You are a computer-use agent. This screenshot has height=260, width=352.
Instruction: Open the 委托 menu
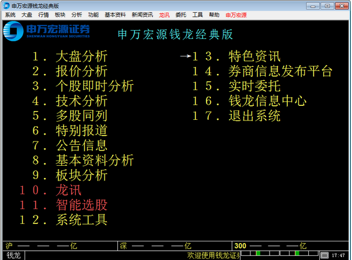click(x=181, y=15)
